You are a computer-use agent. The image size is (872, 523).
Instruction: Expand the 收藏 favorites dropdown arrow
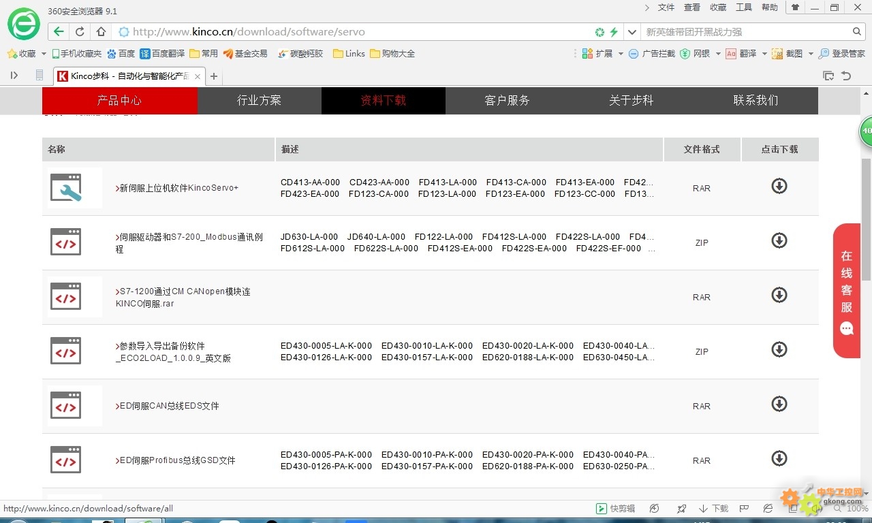(44, 54)
